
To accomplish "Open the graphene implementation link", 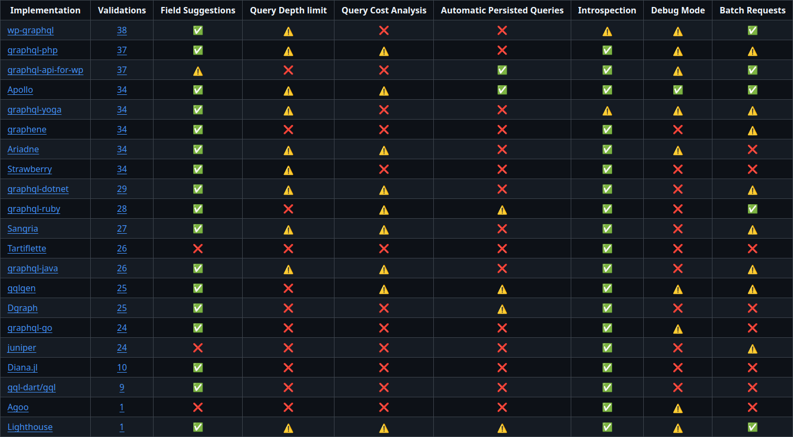I will (x=27, y=130).
